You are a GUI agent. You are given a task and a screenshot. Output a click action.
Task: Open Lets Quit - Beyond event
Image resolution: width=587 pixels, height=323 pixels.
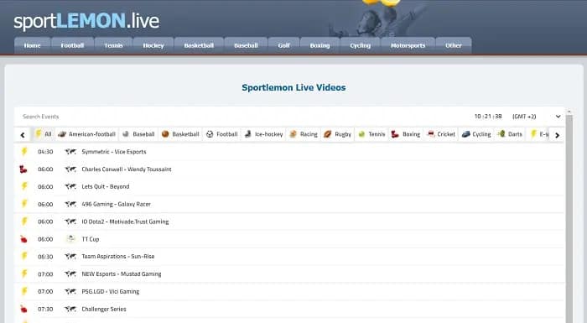pyautogui.click(x=289, y=186)
